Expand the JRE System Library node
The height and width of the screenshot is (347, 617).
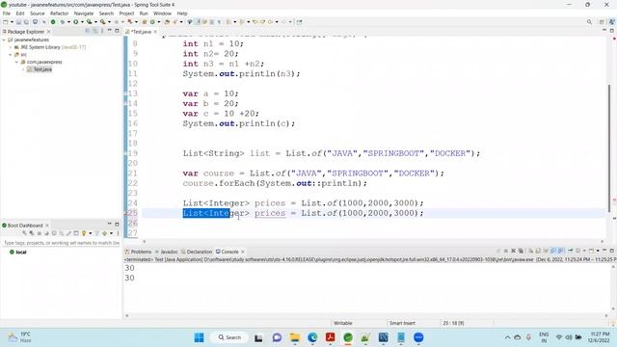point(11,47)
